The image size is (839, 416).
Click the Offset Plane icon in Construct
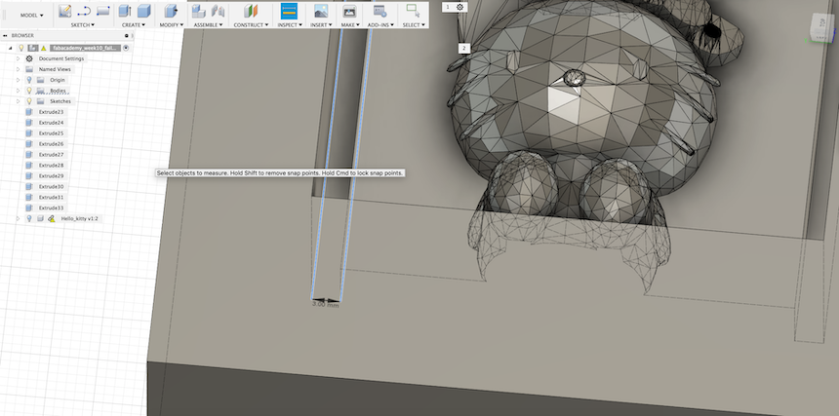(249, 11)
